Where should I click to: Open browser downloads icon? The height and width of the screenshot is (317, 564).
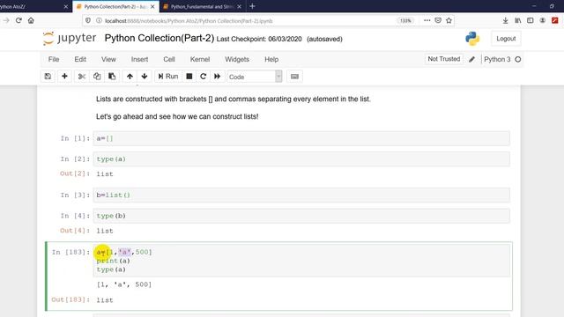click(505, 20)
